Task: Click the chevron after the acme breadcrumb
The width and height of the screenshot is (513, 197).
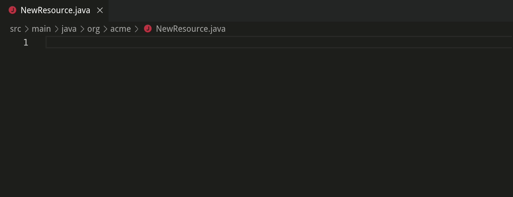Action: tap(136, 29)
